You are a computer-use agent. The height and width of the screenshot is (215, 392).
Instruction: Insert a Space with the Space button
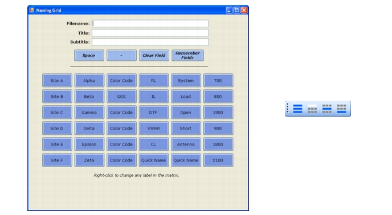89,55
